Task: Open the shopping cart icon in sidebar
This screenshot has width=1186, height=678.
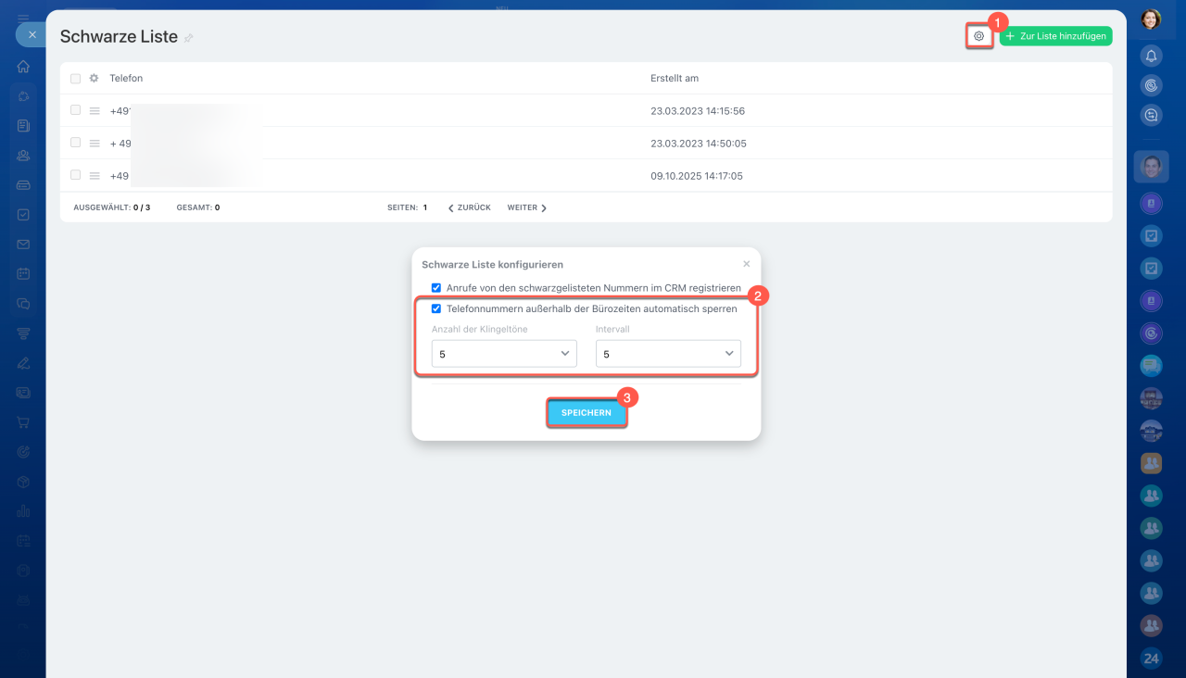Action: pos(23,422)
